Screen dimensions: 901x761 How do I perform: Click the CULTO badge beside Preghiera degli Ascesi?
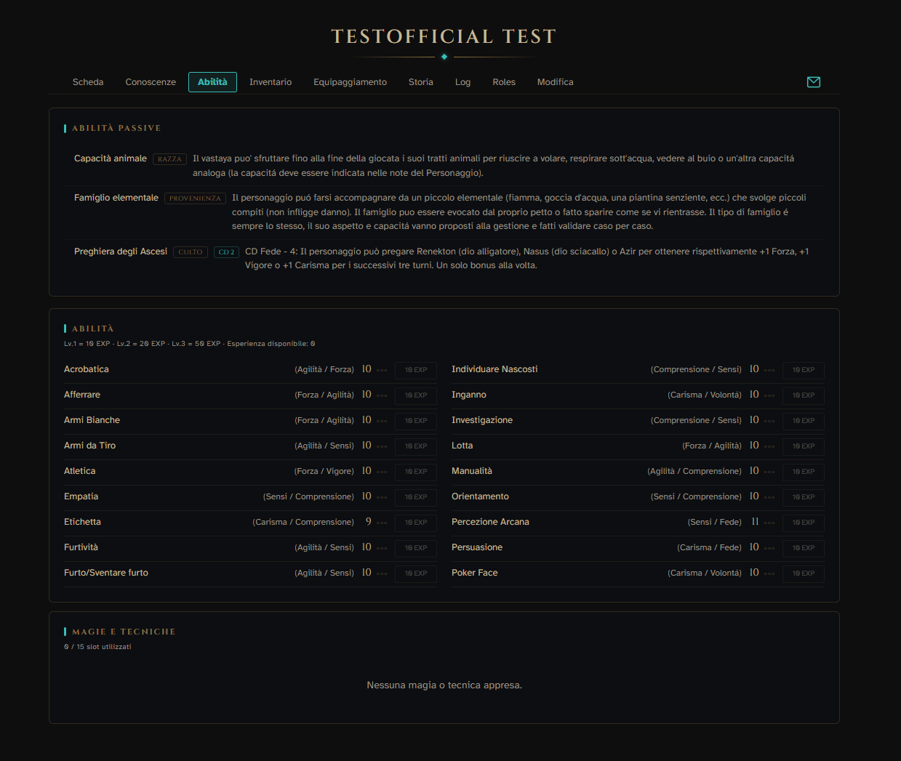pyautogui.click(x=191, y=252)
